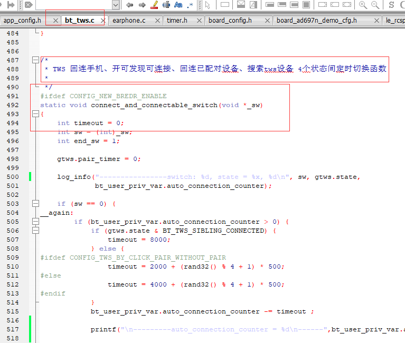Go forward with the right arrow icon
This screenshot has width=405, height=343.
click(142, 5)
